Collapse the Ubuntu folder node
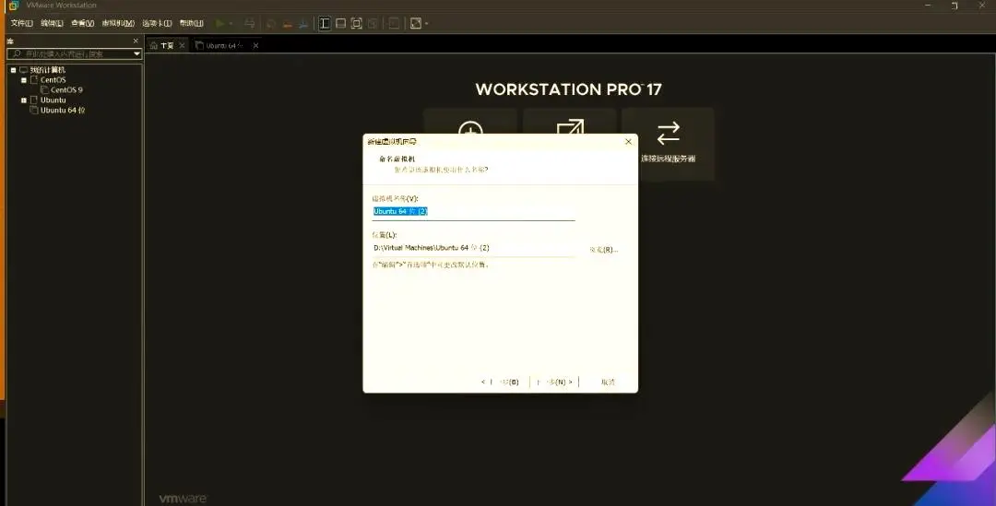996x506 pixels. click(24, 100)
